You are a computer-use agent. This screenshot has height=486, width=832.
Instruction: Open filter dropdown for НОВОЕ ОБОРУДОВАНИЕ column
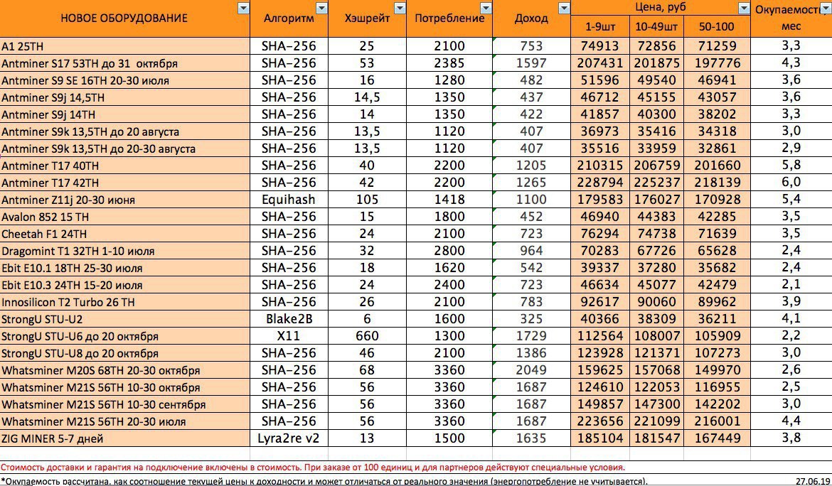pyautogui.click(x=243, y=8)
